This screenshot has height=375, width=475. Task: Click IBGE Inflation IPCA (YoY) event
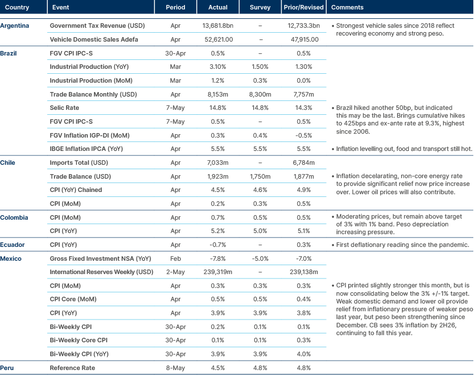pos(86,149)
